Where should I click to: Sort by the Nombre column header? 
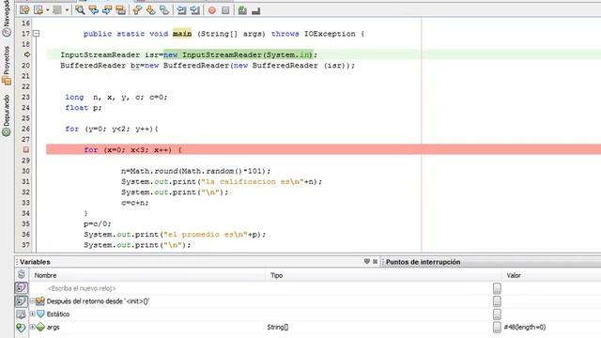coord(147,275)
